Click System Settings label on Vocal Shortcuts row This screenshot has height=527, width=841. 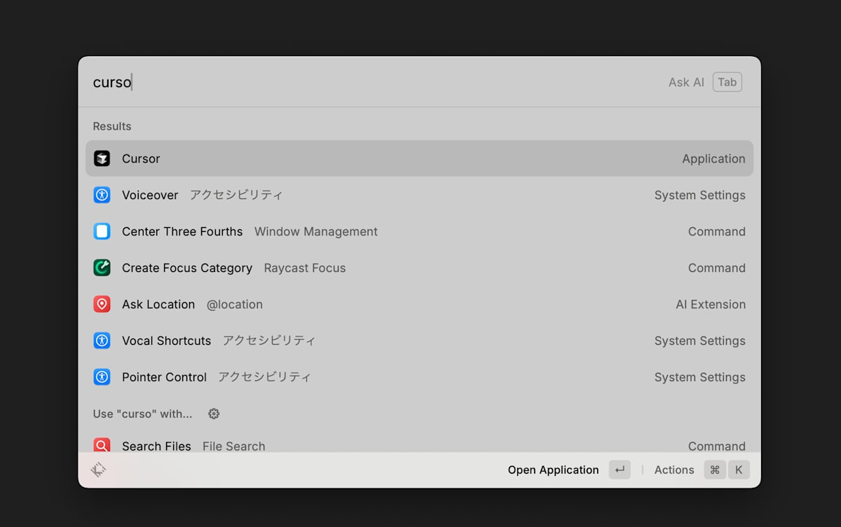[700, 341]
